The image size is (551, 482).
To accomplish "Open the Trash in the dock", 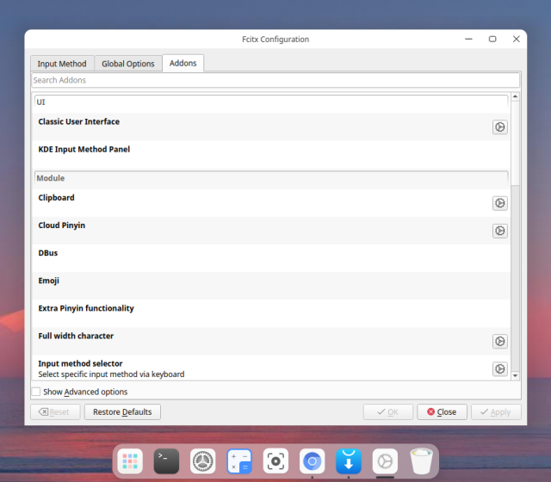I will click(422, 461).
